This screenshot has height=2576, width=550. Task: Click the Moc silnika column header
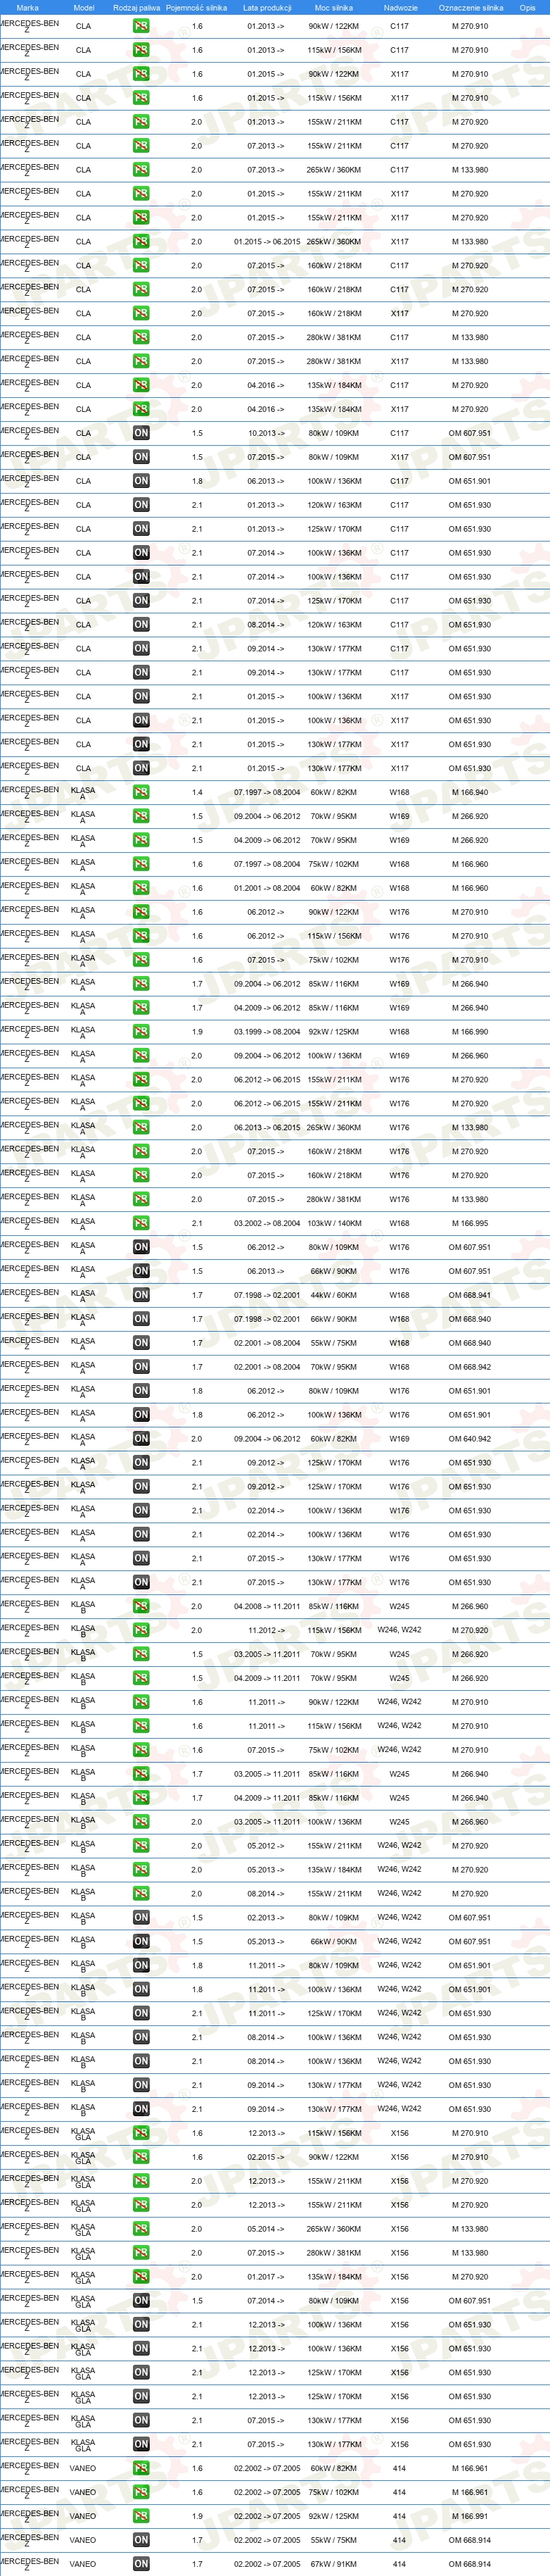[333, 7]
